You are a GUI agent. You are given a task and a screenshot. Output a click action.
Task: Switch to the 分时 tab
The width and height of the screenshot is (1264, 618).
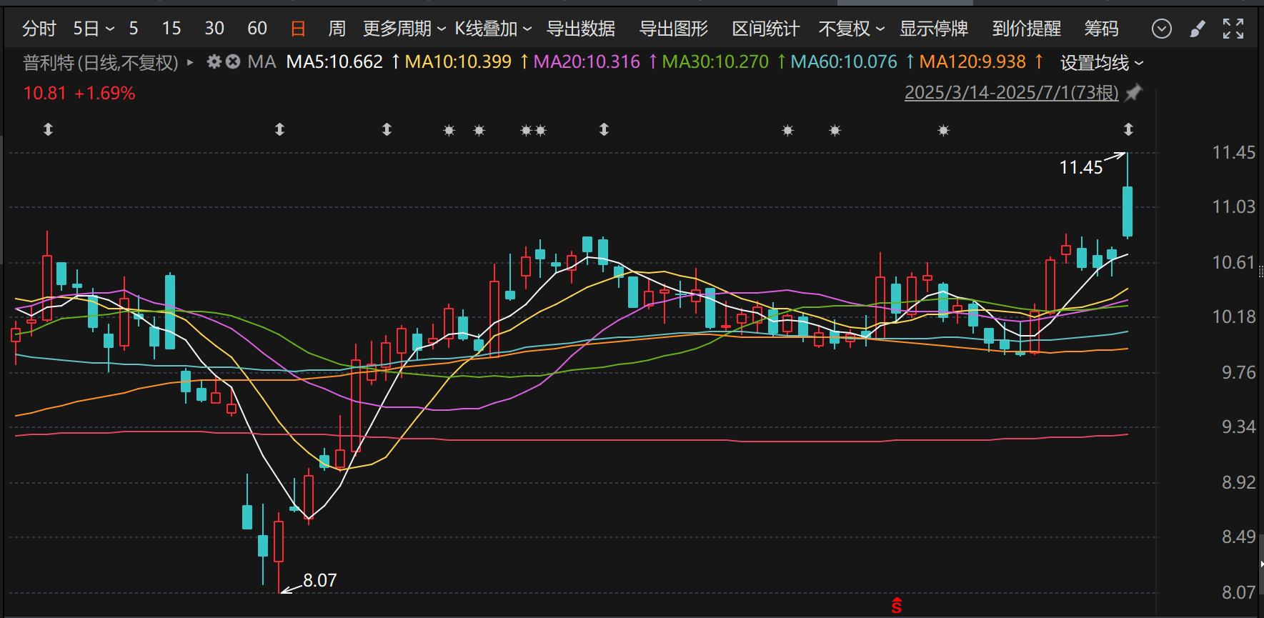click(39, 29)
